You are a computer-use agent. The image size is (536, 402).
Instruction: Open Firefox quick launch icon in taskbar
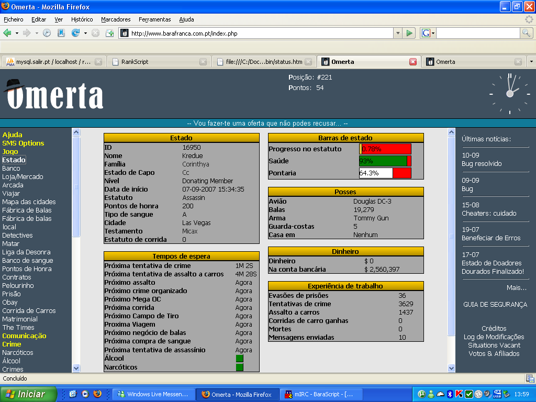coord(97,394)
